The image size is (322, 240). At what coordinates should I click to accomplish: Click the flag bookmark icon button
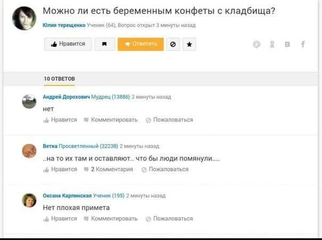coord(104,45)
